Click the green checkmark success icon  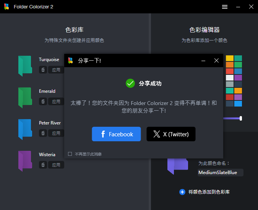click(x=130, y=83)
